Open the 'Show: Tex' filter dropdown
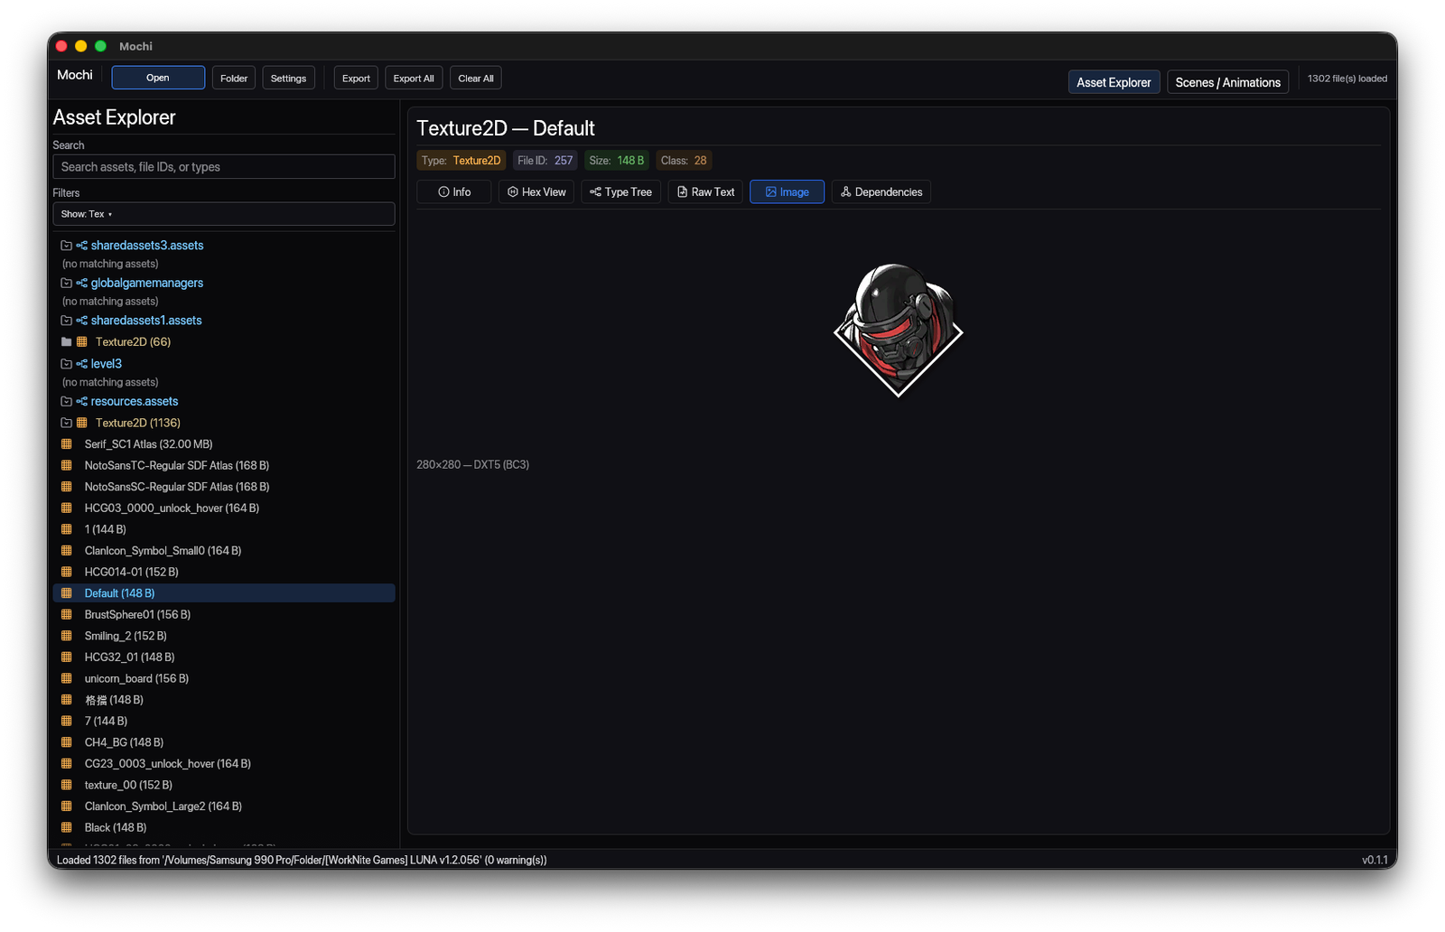Screen dimensions: 1445x932 (224, 214)
